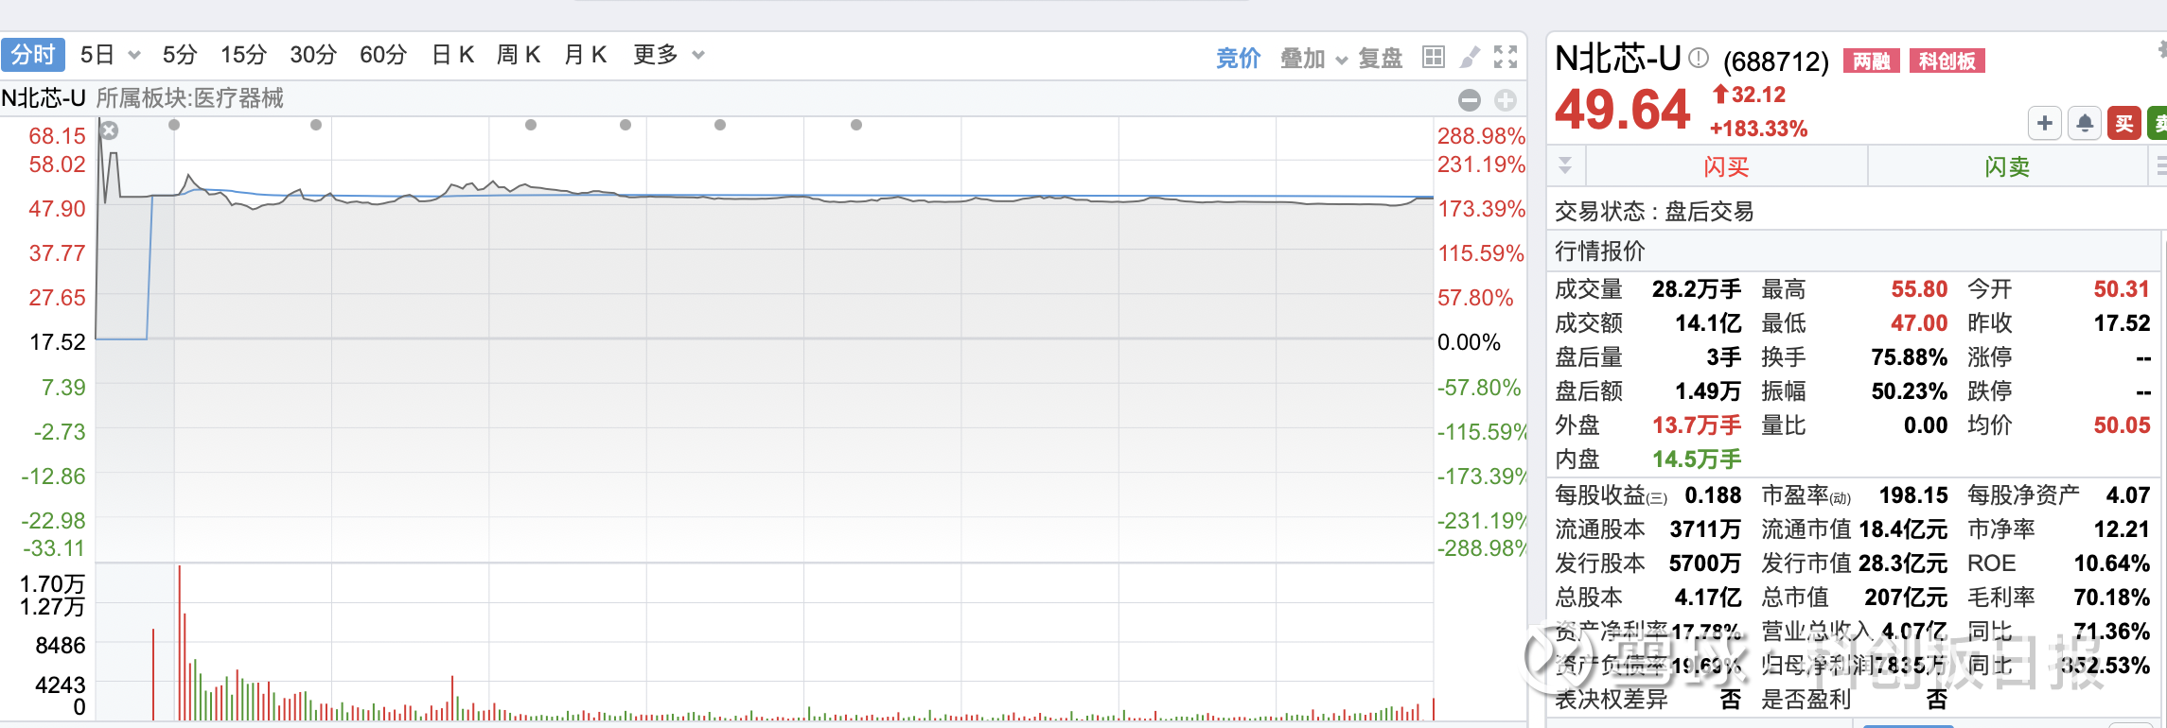The height and width of the screenshot is (728, 2167).
Task: Switch to the 日K chart tab
Action: tap(452, 55)
